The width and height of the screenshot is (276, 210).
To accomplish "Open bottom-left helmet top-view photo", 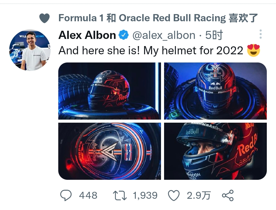I will [109, 151].
